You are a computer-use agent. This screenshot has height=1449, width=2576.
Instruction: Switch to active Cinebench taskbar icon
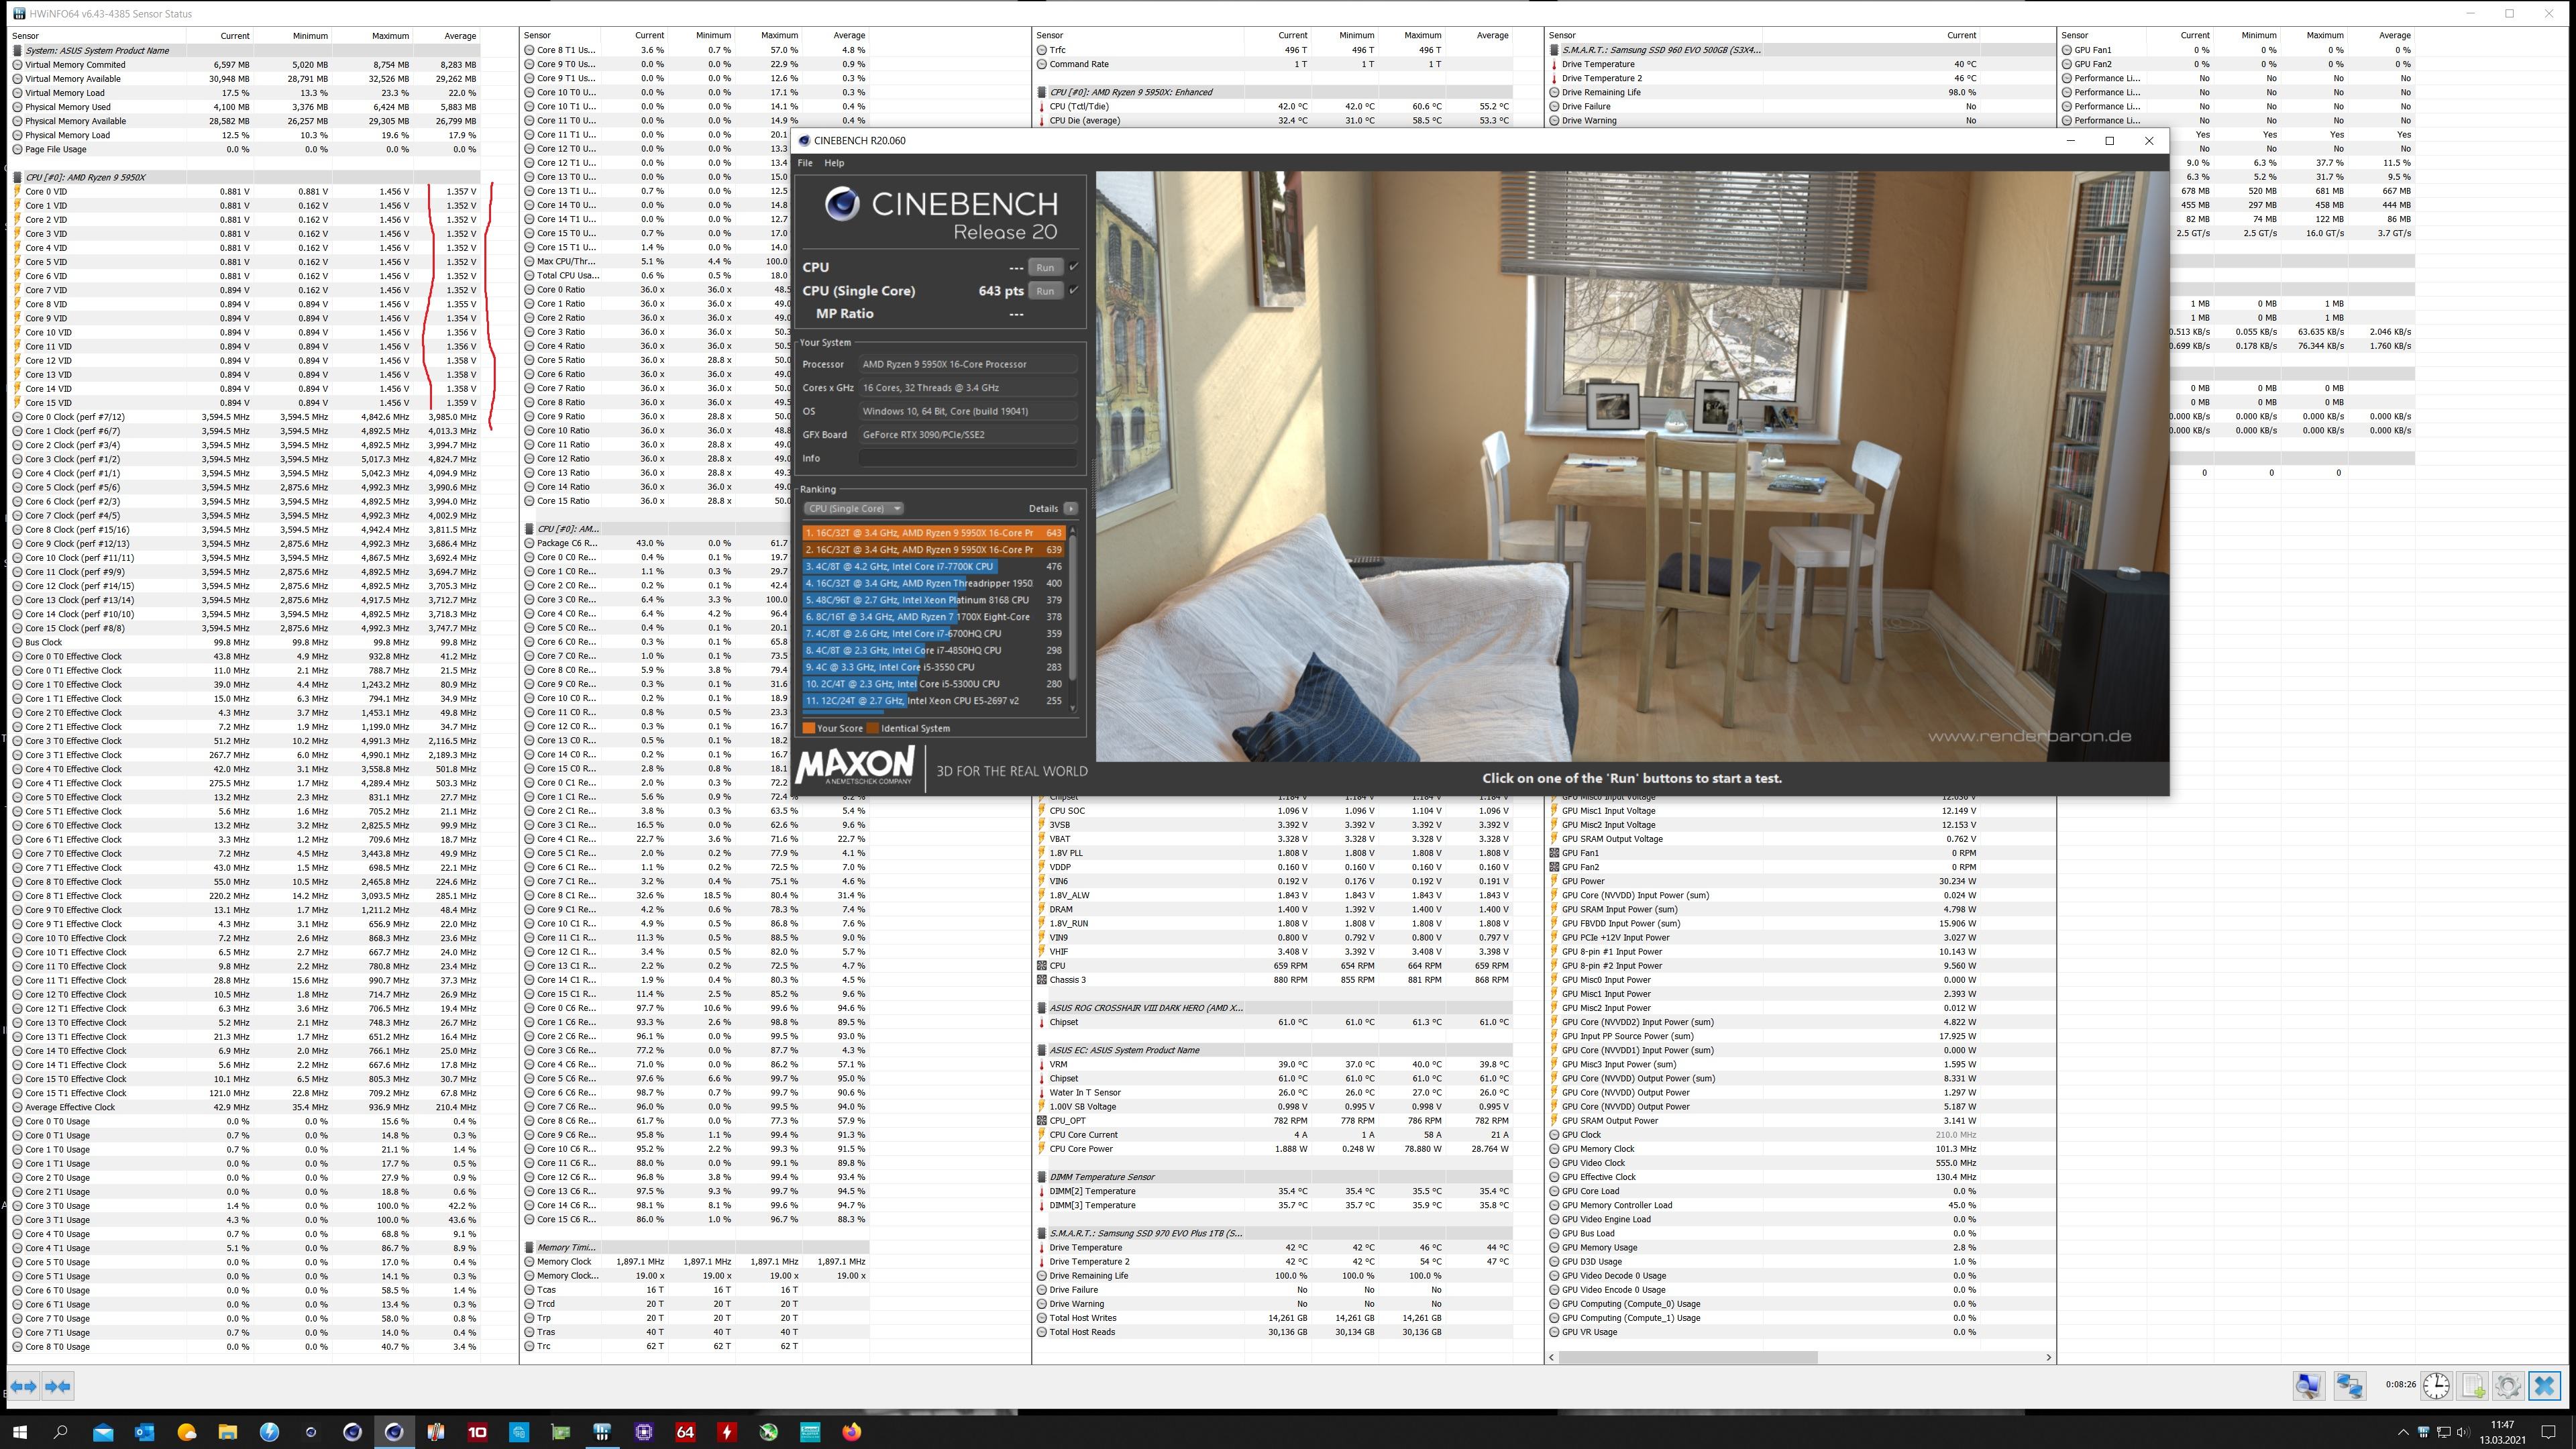pyautogui.click(x=394, y=1432)
